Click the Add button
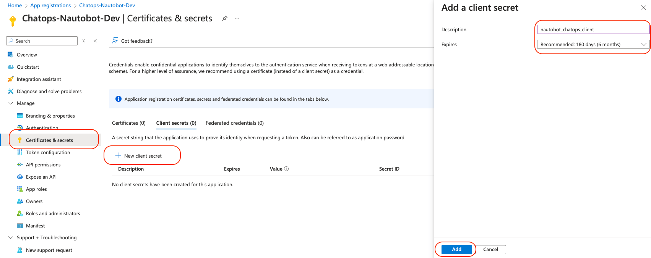This screenshot has width=651, height=258. coord(456,249)
